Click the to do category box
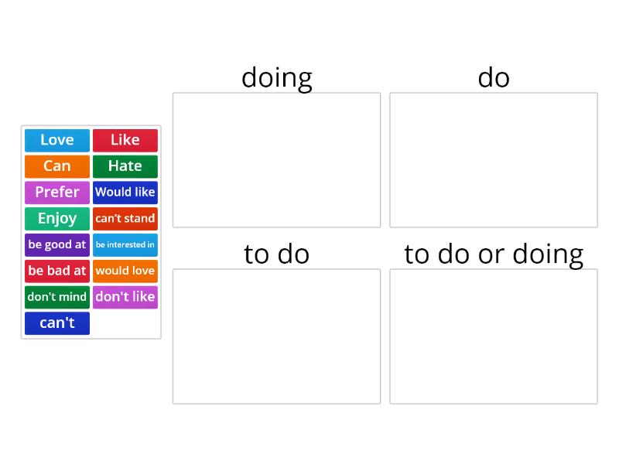 point(277,336)
